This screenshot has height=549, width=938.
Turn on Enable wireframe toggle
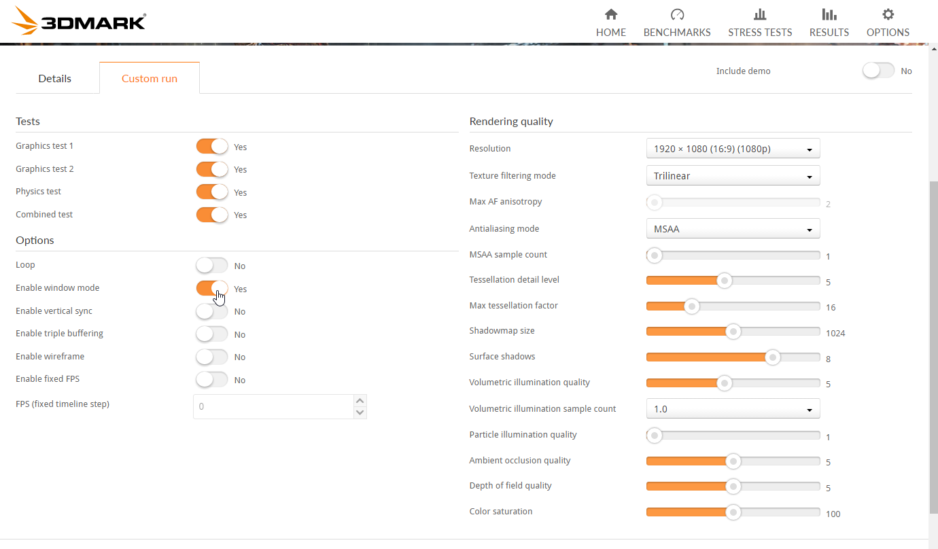[x=212, y=357]
